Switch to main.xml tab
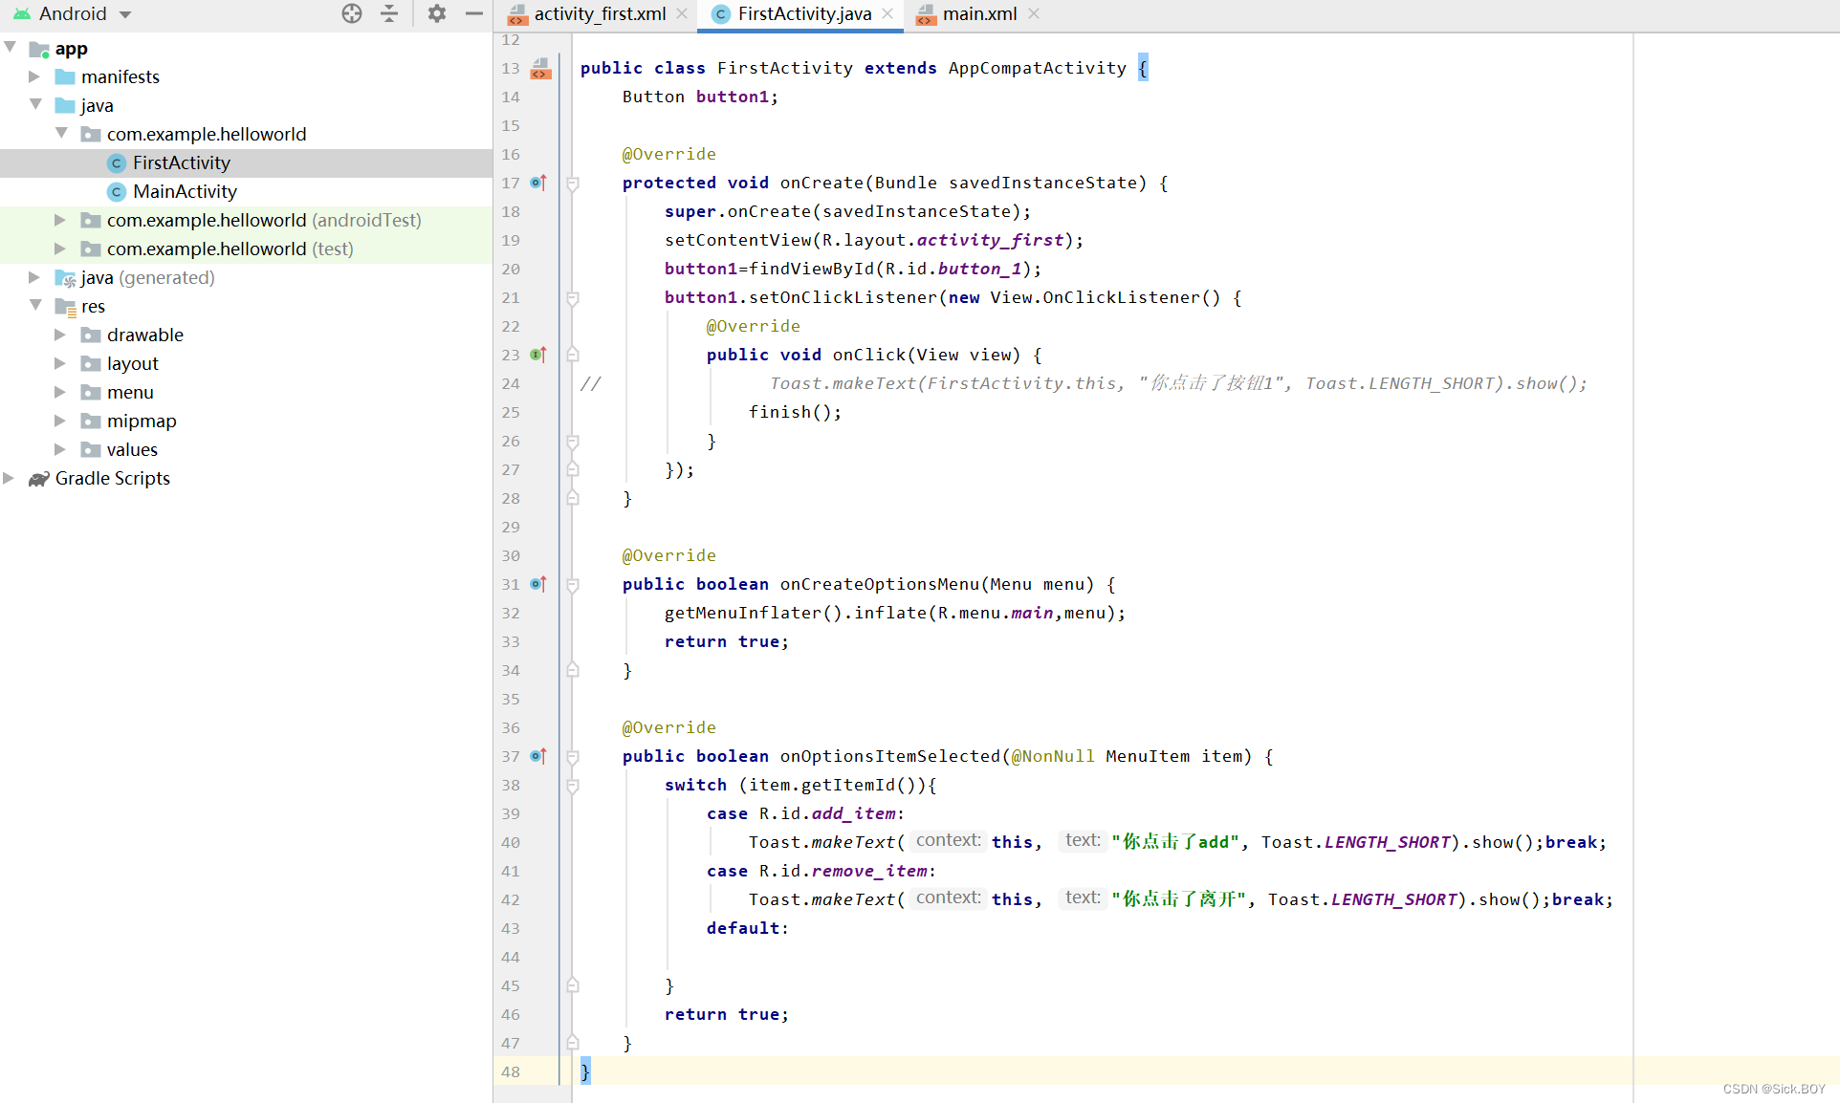Screen dimensions: 1840x1103 pyautogui.click(x=979, y=13)
